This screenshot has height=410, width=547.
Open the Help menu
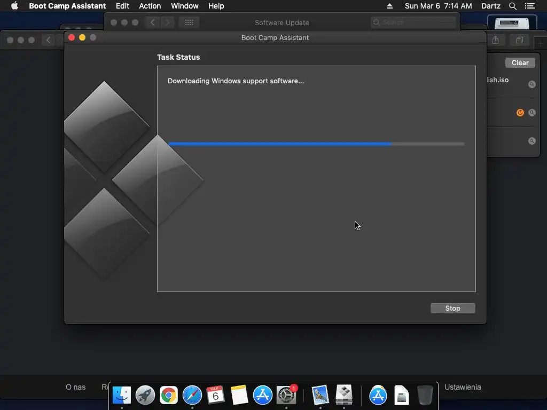(216, 6)
